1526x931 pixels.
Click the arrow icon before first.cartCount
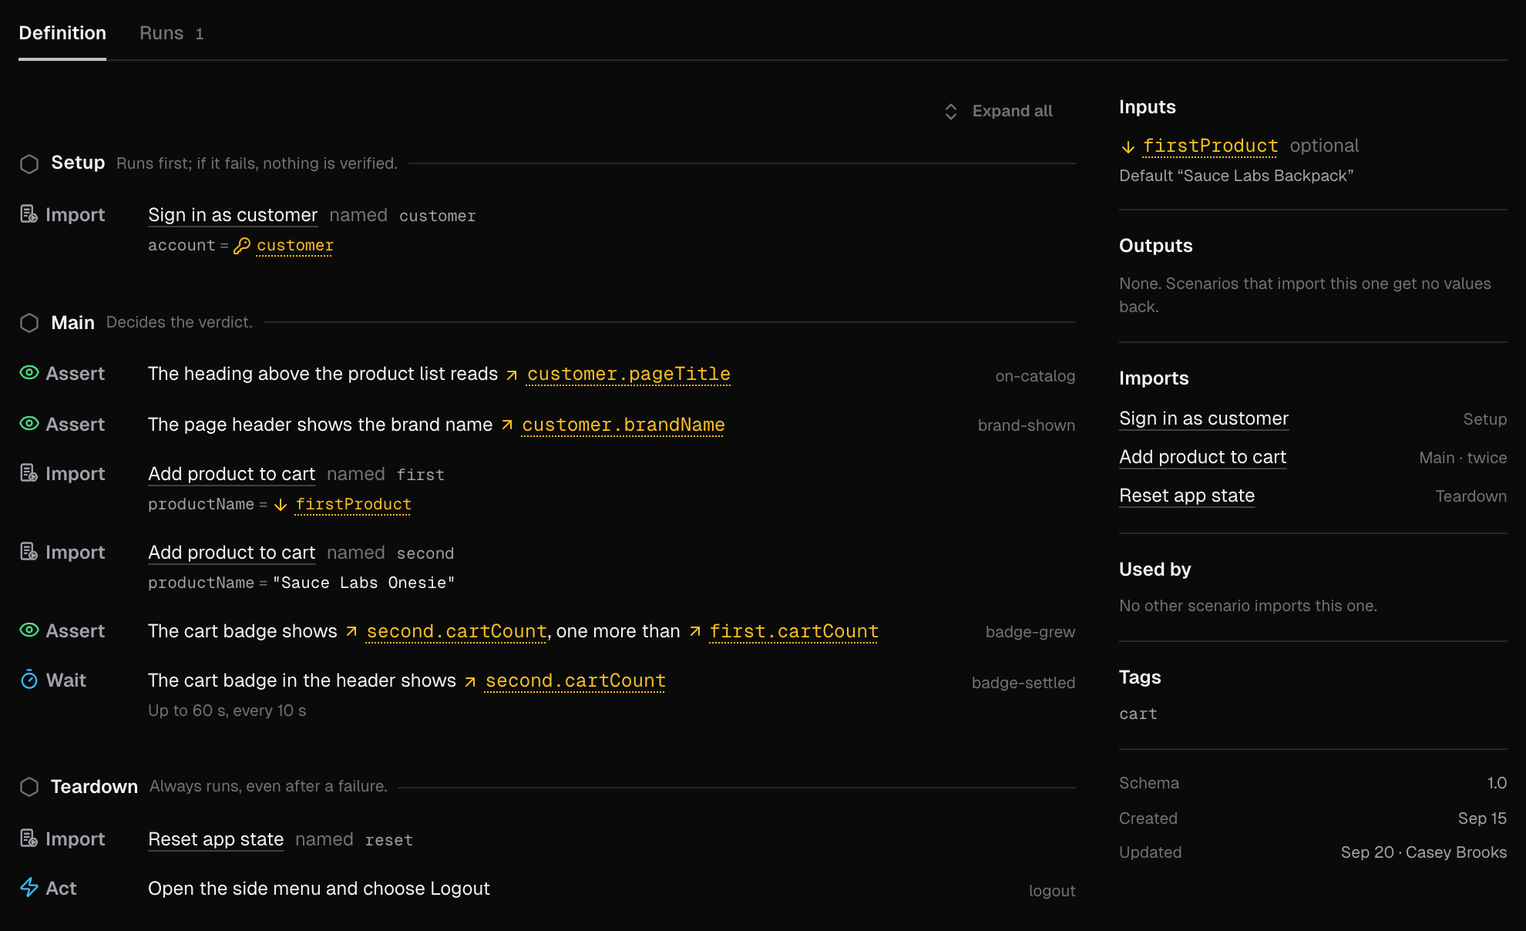695,632
